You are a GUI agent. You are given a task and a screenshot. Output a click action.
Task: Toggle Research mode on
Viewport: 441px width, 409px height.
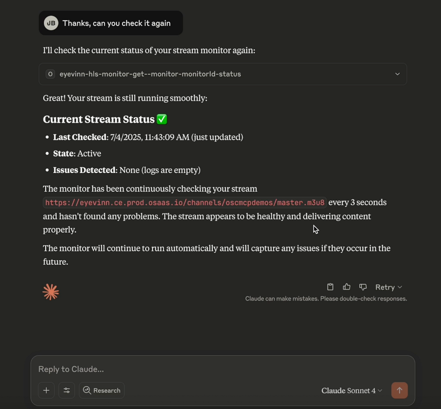pyautogui.click(x=102, y=391)
